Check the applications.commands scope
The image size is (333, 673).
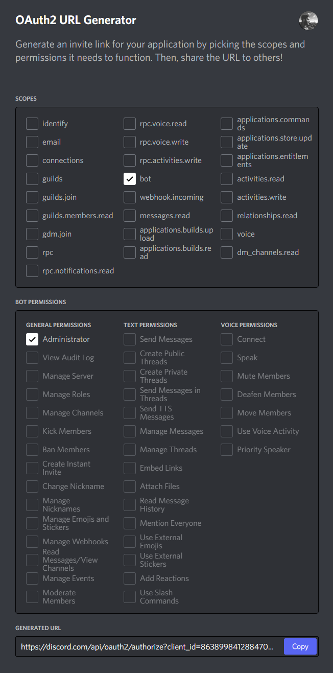click(226, 123)
